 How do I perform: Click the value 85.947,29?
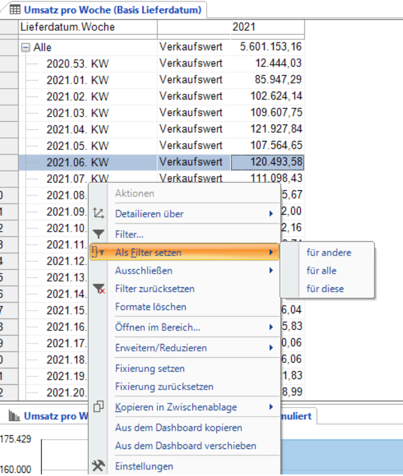coord(278,80)
